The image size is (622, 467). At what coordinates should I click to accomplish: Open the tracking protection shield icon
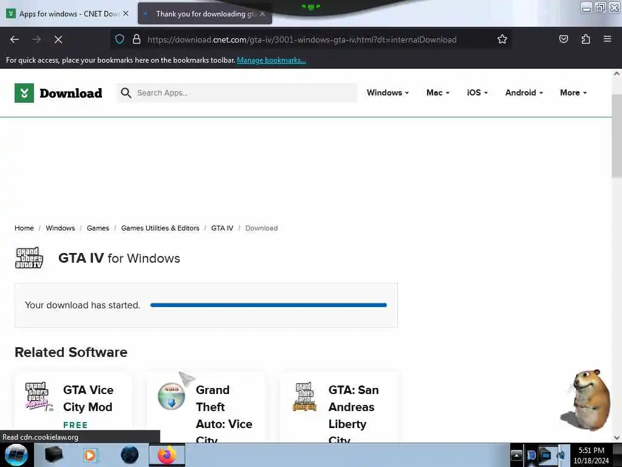pos(120,40)
